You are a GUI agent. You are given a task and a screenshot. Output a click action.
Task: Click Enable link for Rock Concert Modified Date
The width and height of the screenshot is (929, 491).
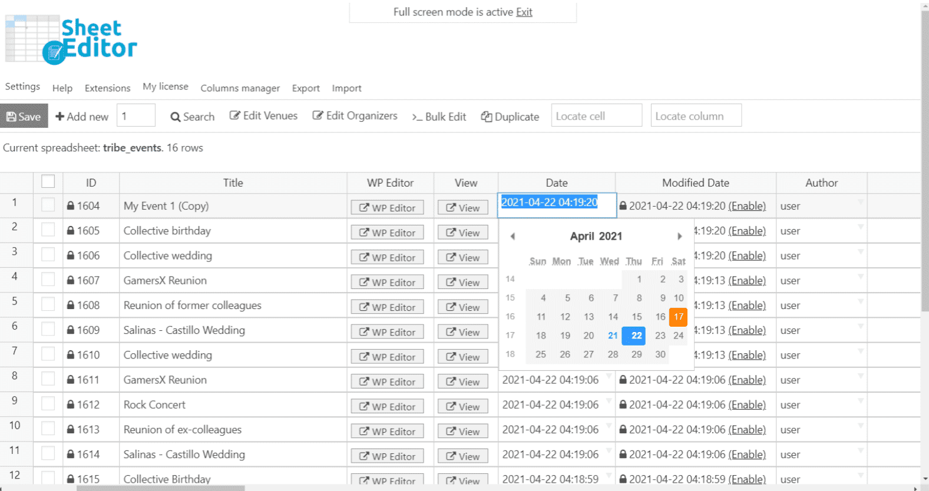coord(747,405)
